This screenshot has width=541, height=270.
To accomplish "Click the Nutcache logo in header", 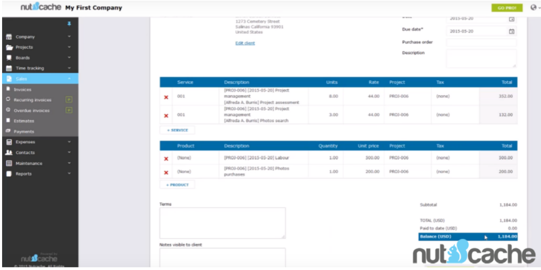I will pos(41,7).
